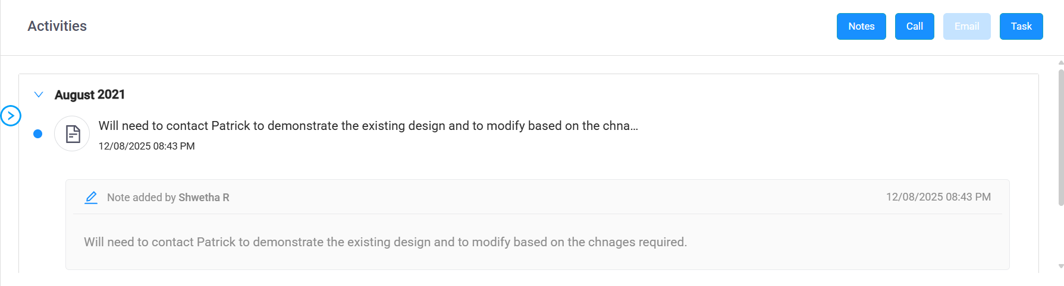Image resolution: width=1064 pixels, height=286 pixels.
Task: Open the note document icon
Action: coord(73,134)
